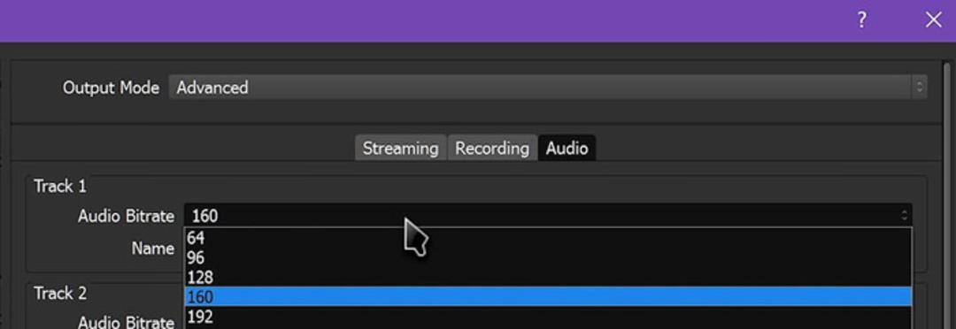This screenshot has width=956, height=329.
Task: Switch to the Streaming tab
Action: click(x=401, y=148)
